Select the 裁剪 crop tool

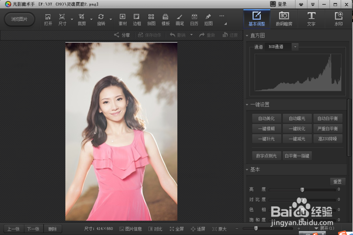82,20
